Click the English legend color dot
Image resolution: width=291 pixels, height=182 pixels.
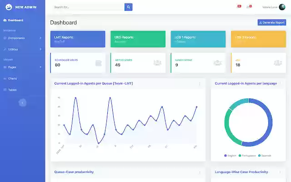click(226, 156)
